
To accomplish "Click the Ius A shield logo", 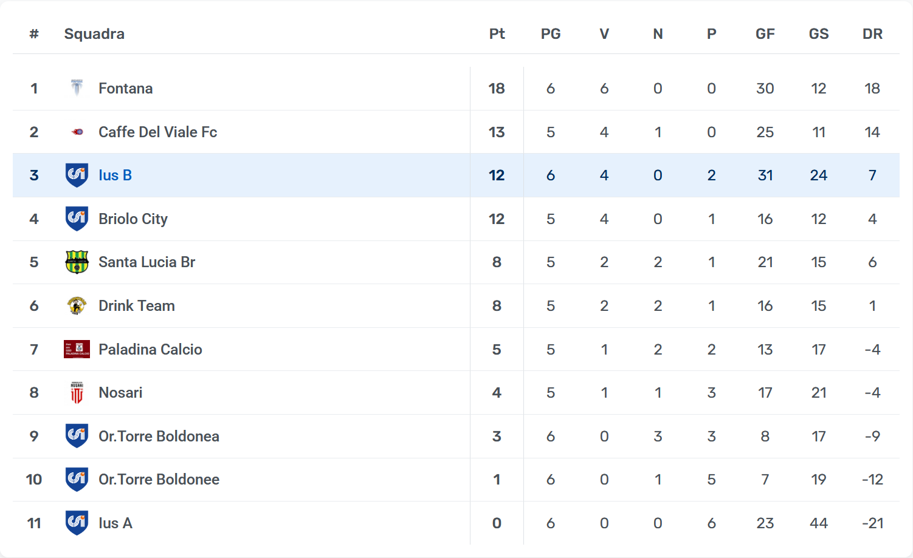I will 77,523.
